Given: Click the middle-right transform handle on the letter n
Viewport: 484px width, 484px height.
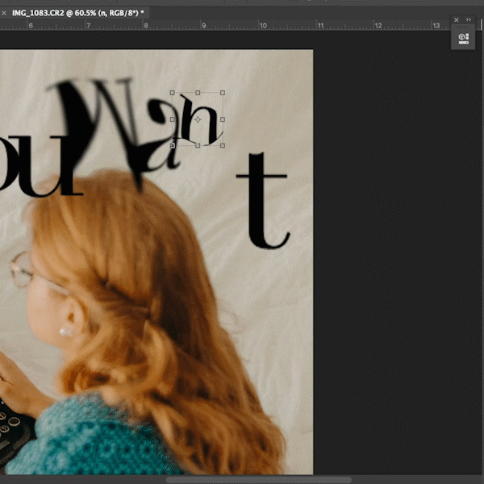Looking at the screenshot, I should [x=223, y=119].
